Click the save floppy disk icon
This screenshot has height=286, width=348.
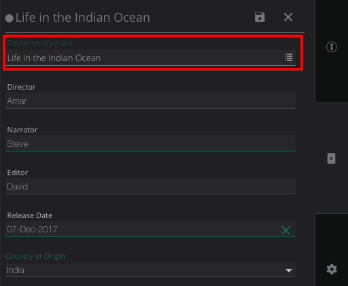(x=260, y=17)
